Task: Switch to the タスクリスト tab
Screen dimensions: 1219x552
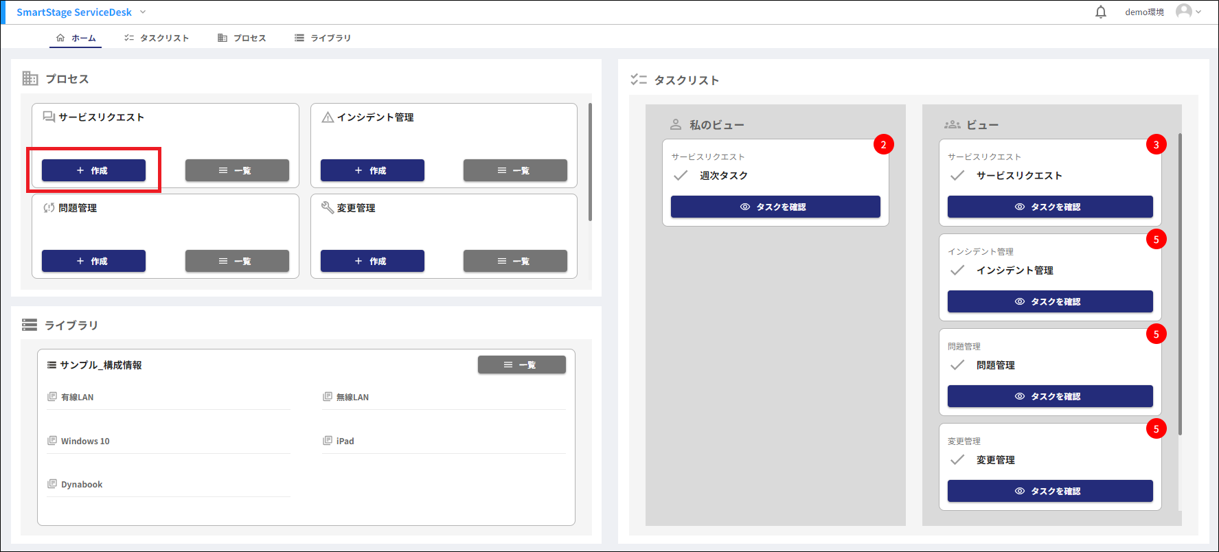Action: pos(157,38)
